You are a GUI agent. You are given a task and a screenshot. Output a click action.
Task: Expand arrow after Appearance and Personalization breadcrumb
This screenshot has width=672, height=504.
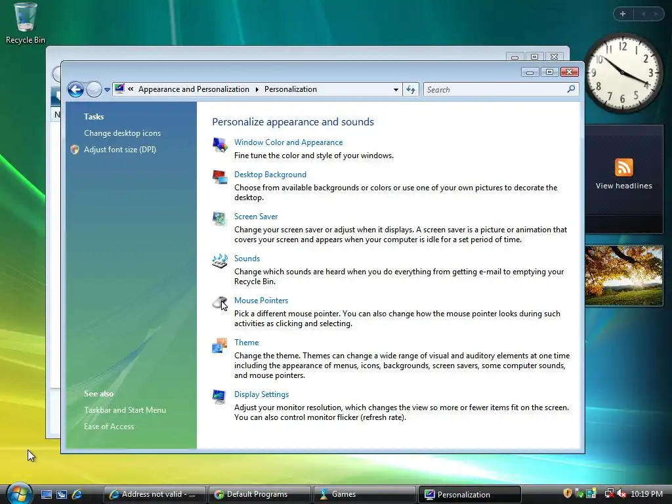[257, 89]
